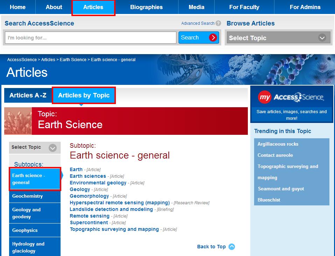Switch to the Articles A-Z tab

[28, 95]
